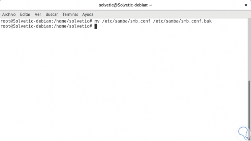Click the Ver menu
Image resolution: width=251 pixels, height=141 pixels.
38,14
